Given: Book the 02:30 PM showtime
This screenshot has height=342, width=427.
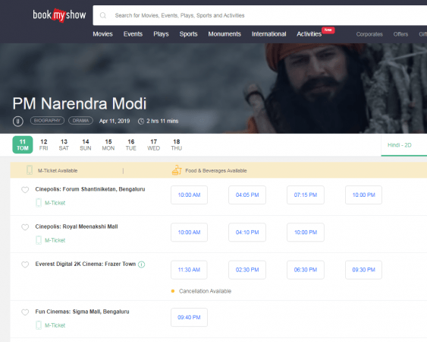Looking at the screenshot, I should pyautogui.click(x=247, y=270).
